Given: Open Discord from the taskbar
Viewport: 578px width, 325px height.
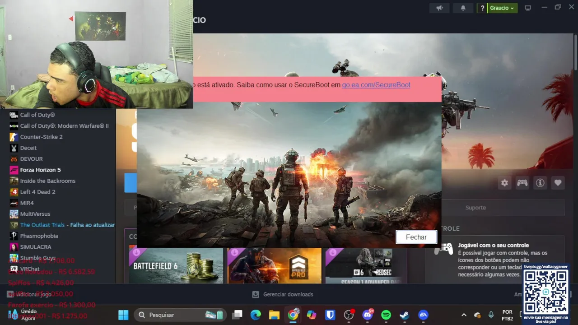Looking at the screenshot, I should pos(368,315).
